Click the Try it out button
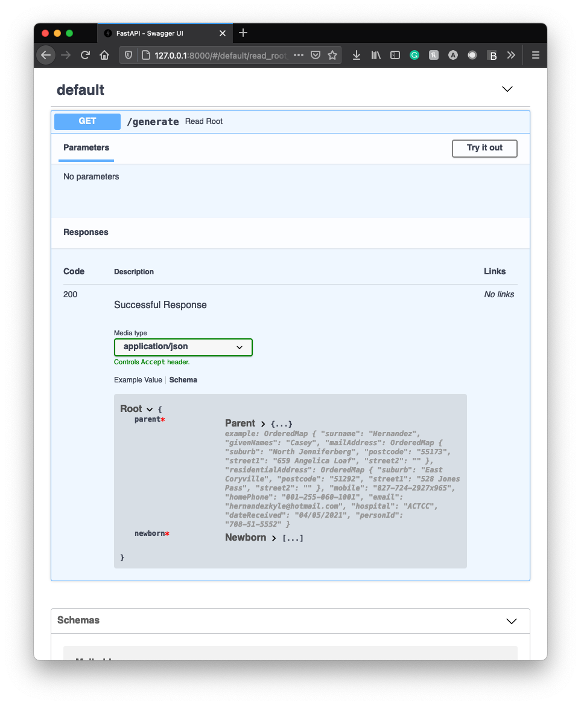This screenshot has height=705, width=581. point(484,149)
